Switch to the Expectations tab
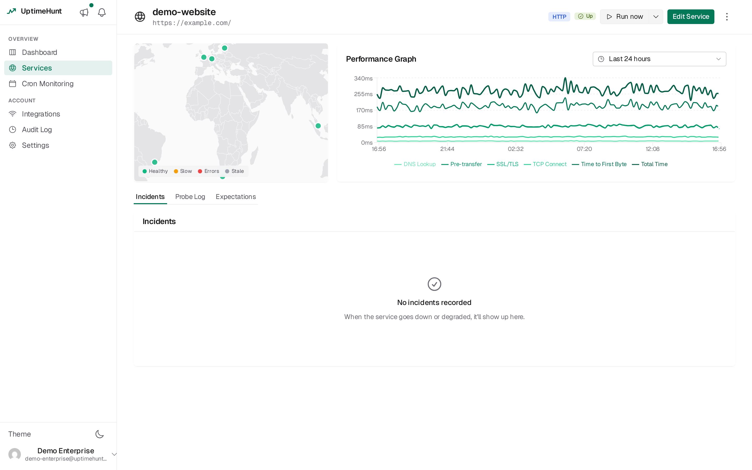The image size is (752, 470). [236, 197]
